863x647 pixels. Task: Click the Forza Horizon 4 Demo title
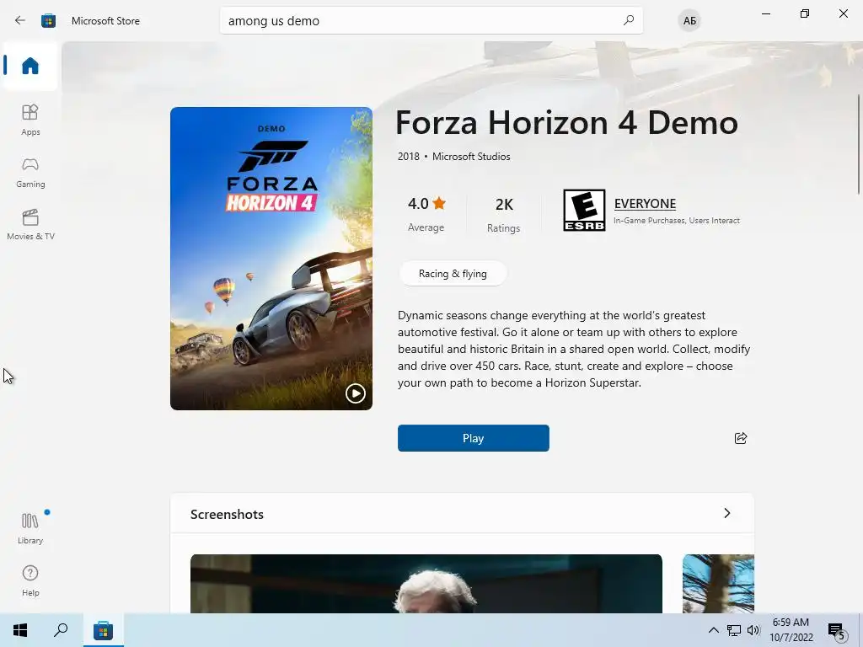tap(566, 122)
